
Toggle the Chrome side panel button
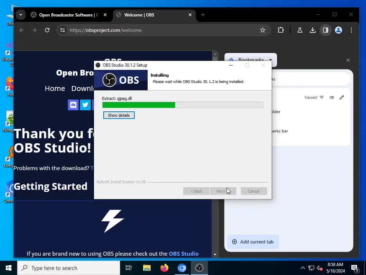click(x=326, y=30)
